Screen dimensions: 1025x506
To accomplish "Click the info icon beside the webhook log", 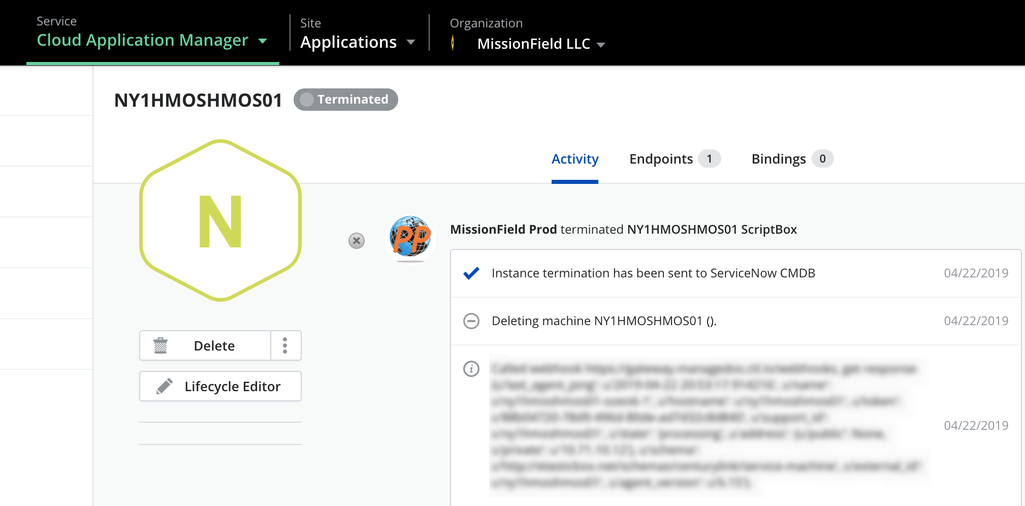I will (471, 369).
